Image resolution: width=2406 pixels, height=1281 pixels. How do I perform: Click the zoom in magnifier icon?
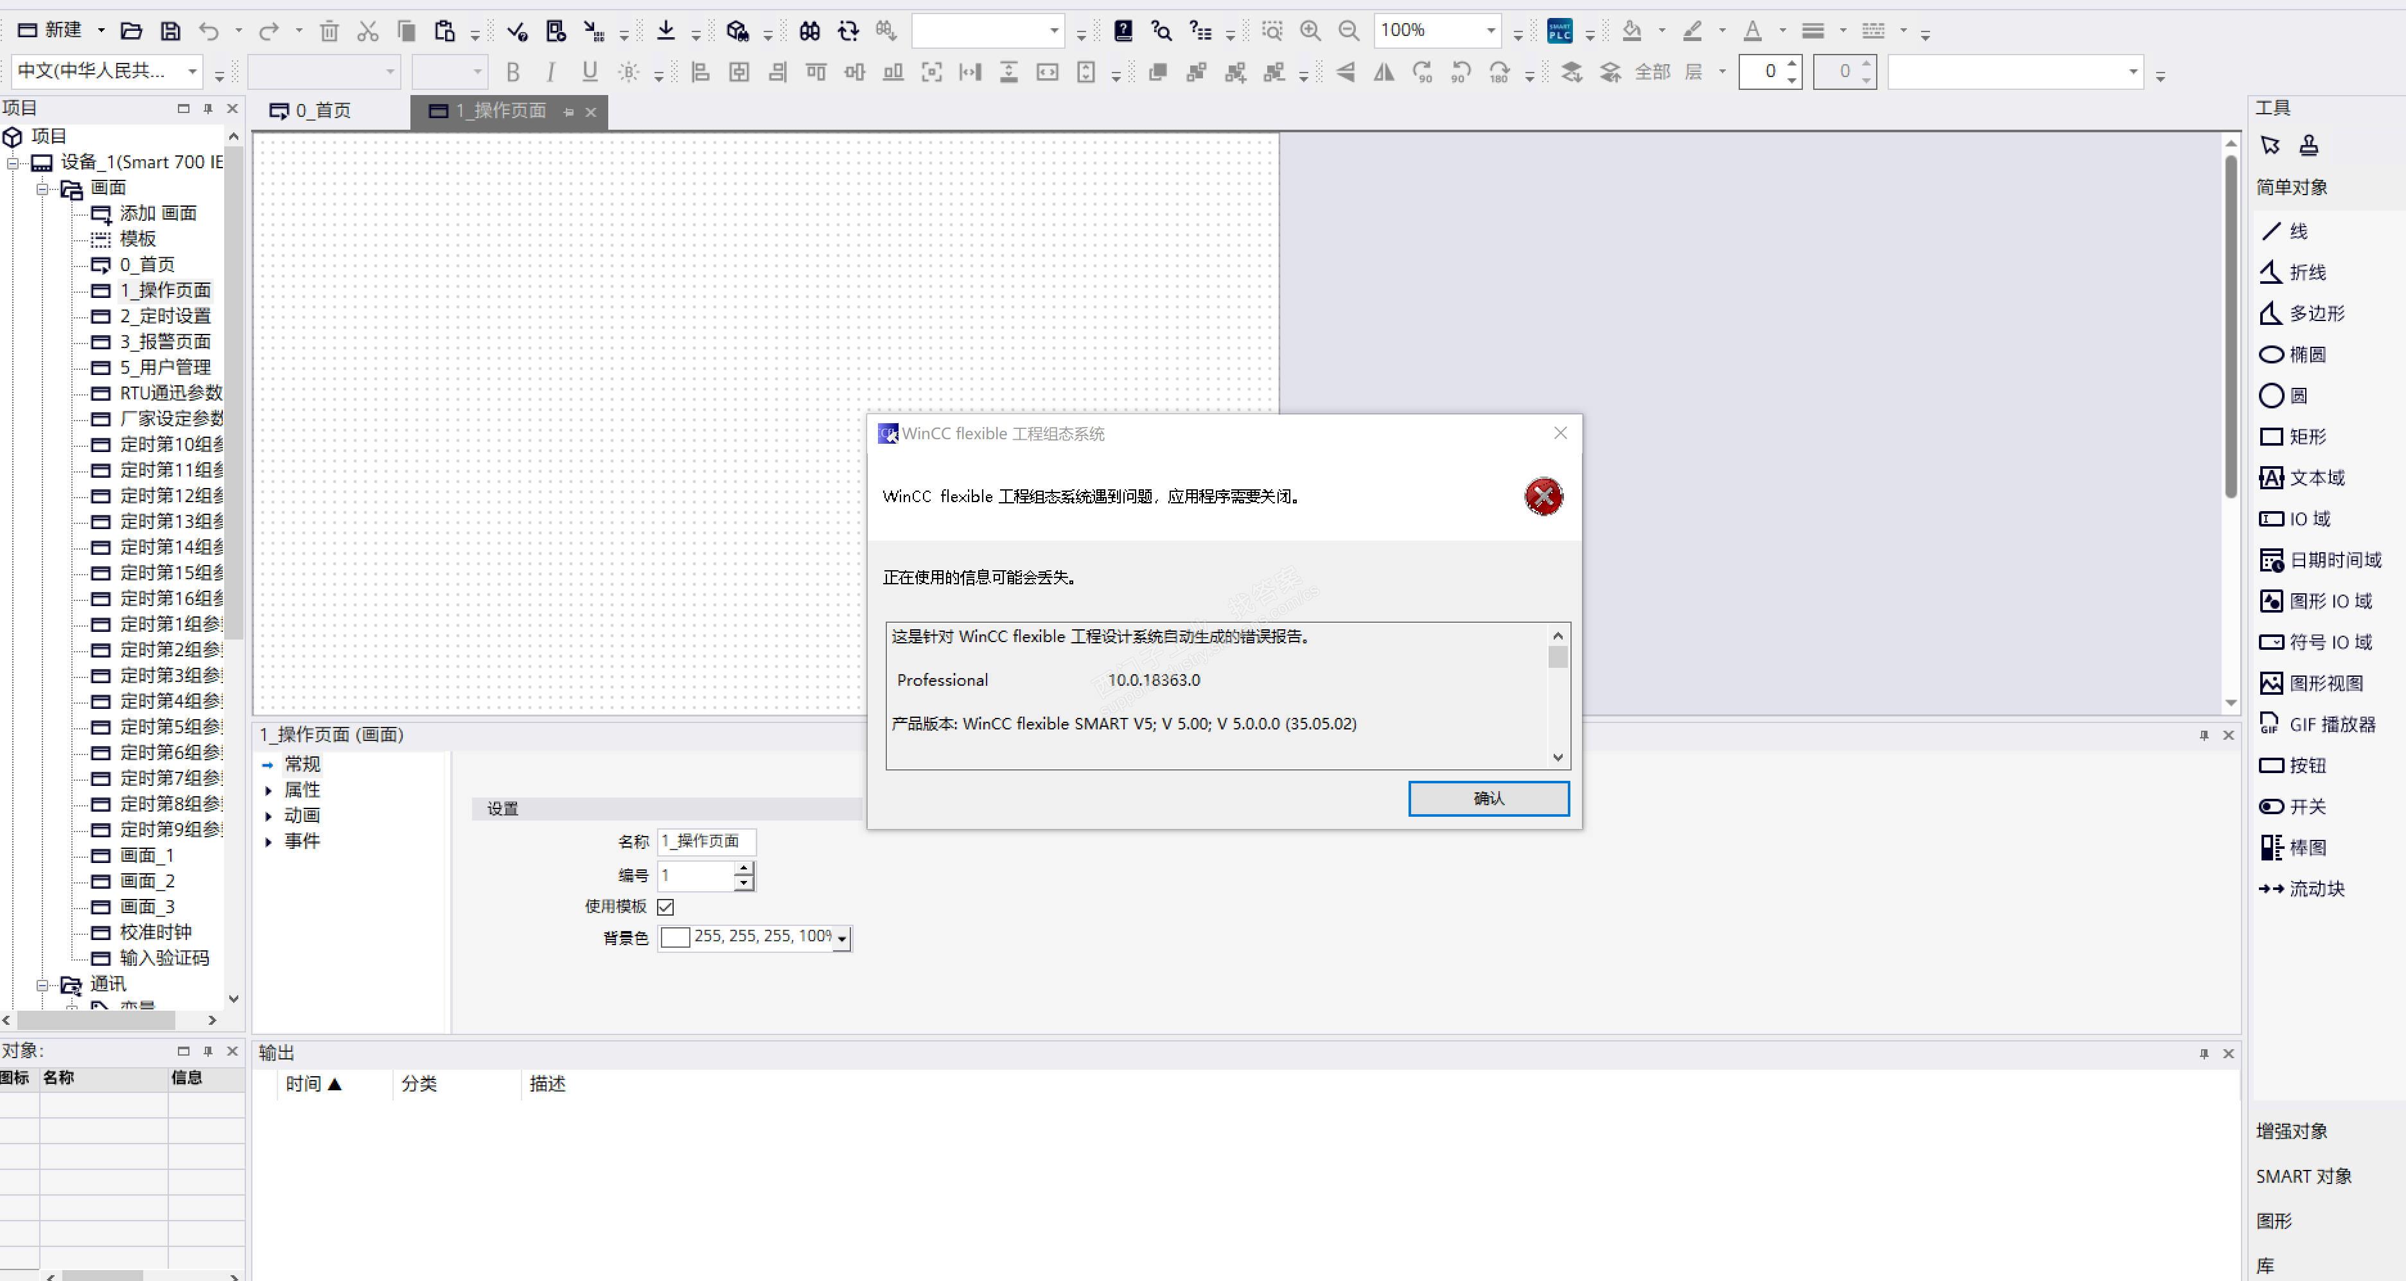tap(1310, 31)
